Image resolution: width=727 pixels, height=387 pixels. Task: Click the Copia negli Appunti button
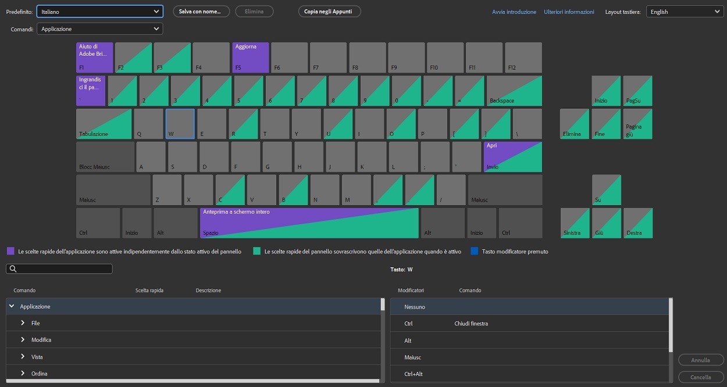pyautogui.click(x=329, y=10)
